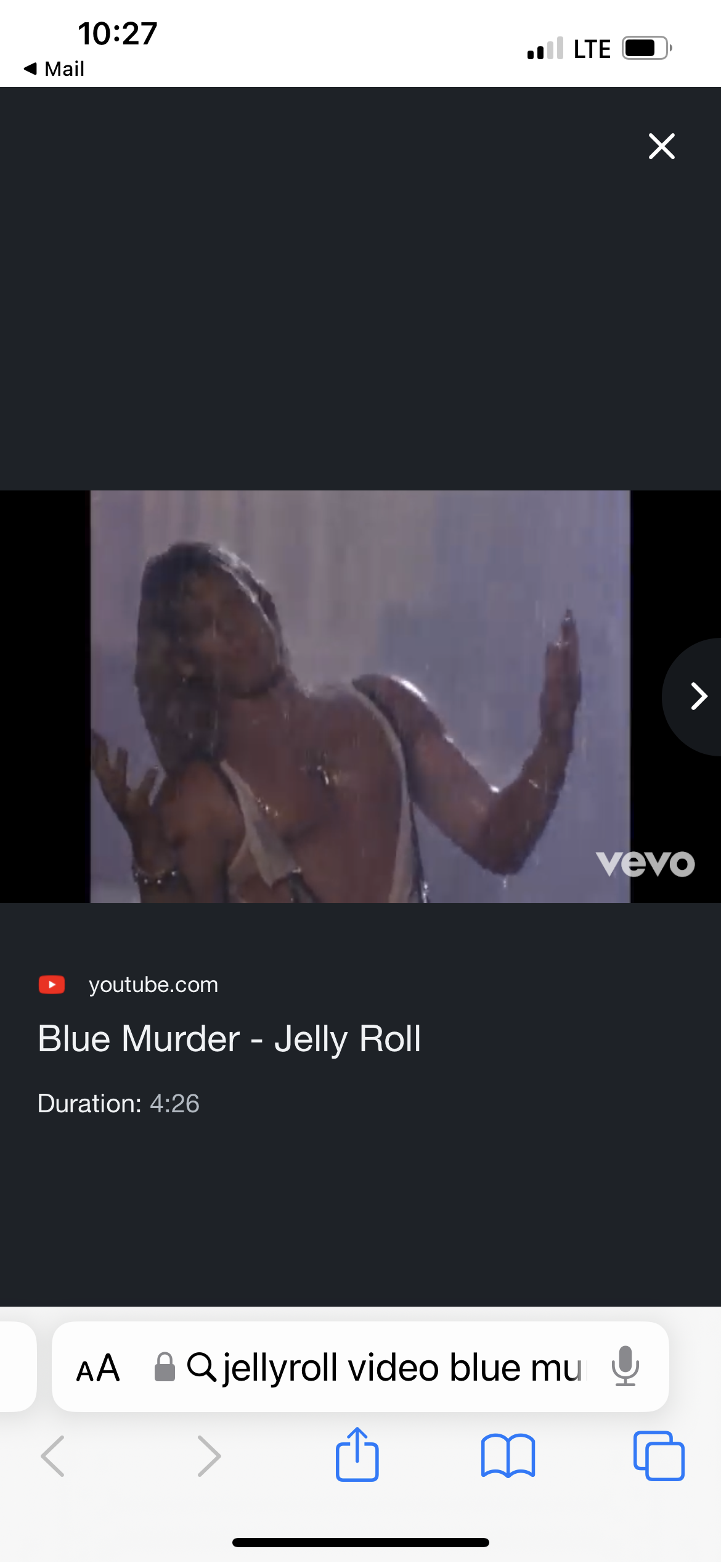Open Safari bookmarks
The height and width of the screenshot is (1562, 721).
(x=508, y=1456)
